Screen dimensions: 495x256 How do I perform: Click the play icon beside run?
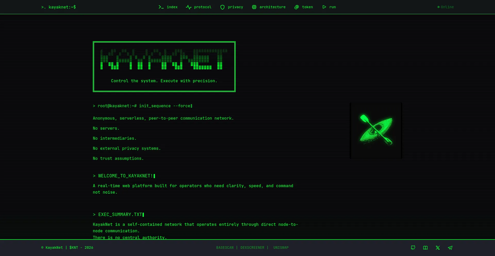(324, 7)
